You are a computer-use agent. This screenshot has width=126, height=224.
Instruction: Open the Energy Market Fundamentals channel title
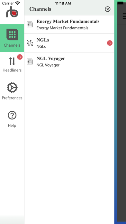click(68, 22)
